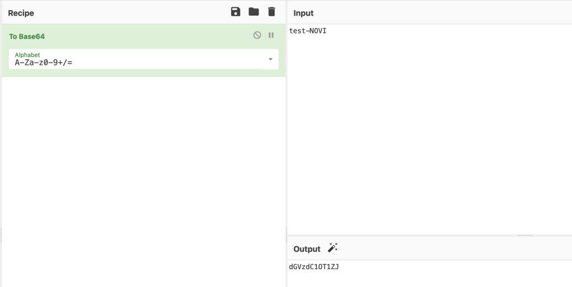Click the input text test-NOVI
This screenshot has height=287, width=572.
pyautogui.click(x=308, y=31)
